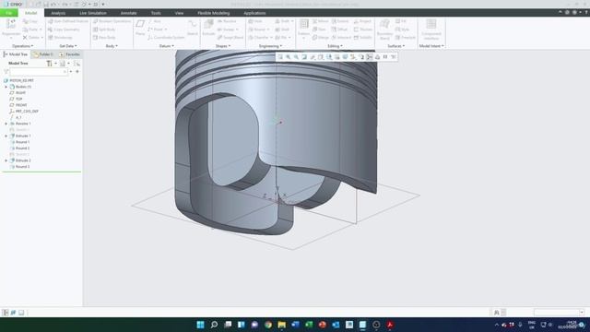Image resolution: width=590 pixels, height=332 pixels.
Task: Select the Revolve tool in Shapes
Action: click(x=227, y=21)
